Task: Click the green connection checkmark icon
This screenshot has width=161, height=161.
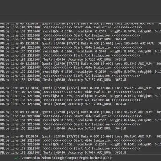Action: [16, 158]
